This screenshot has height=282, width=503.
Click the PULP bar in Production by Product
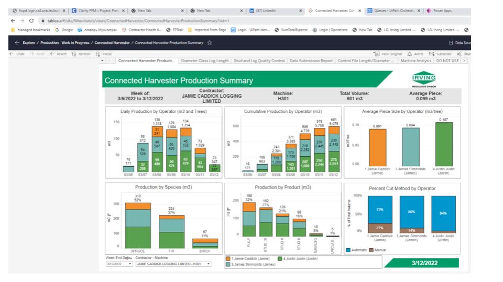click(x=249, y=219)
